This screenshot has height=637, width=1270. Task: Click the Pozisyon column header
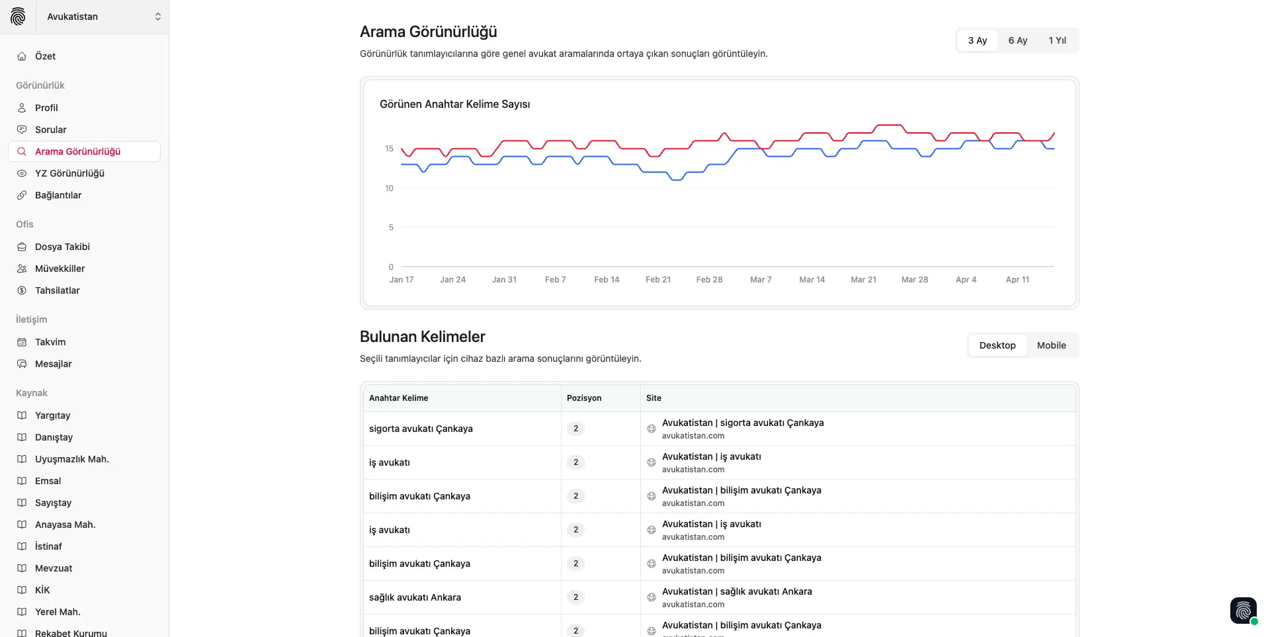[x=584, y=398]
